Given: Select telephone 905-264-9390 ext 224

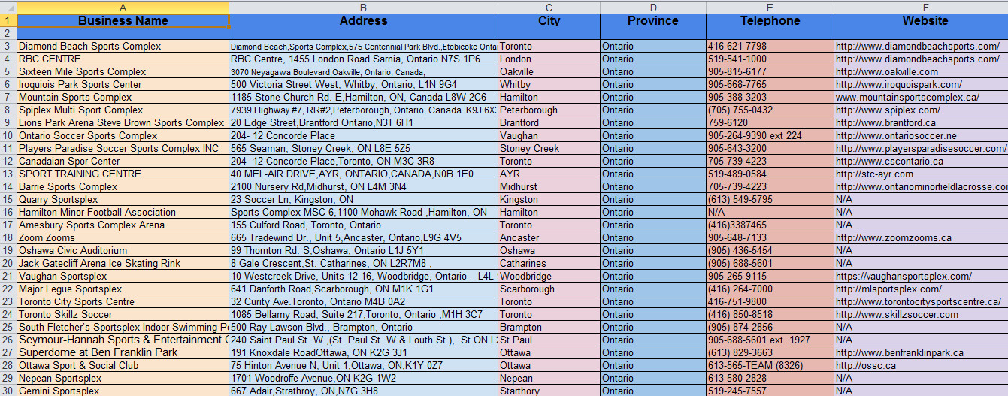Looking at the screenshot, I should (770, 136).
